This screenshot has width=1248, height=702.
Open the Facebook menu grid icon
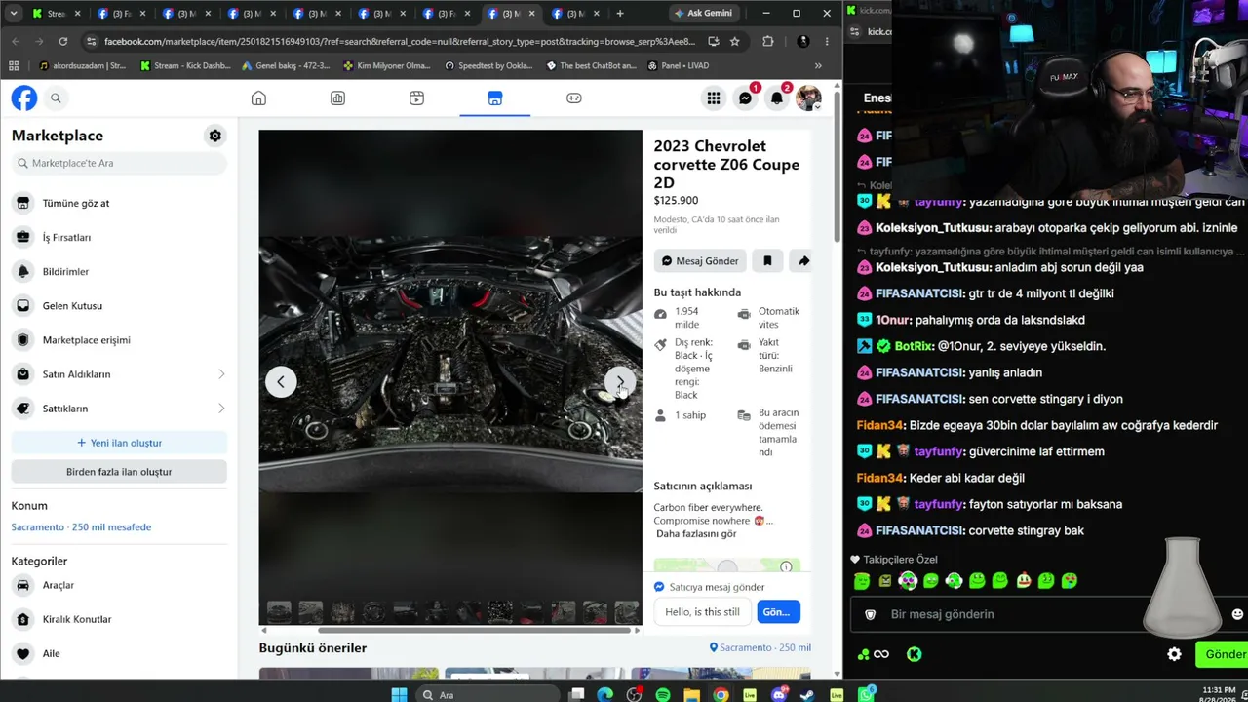click(x=714, y=97)
